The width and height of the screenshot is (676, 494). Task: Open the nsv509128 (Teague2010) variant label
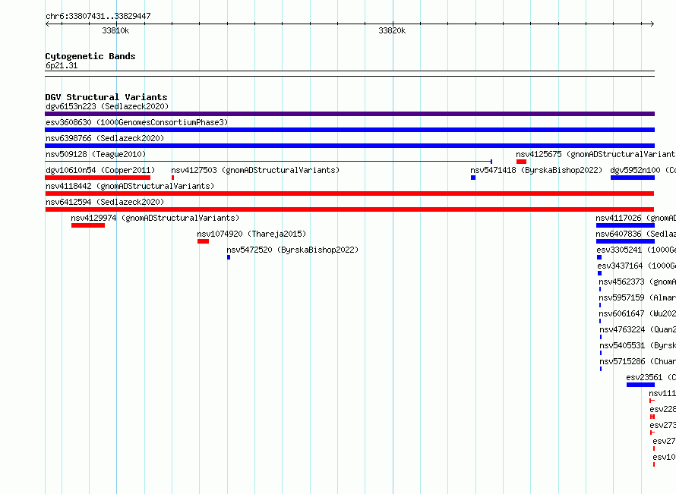(96, 154)
